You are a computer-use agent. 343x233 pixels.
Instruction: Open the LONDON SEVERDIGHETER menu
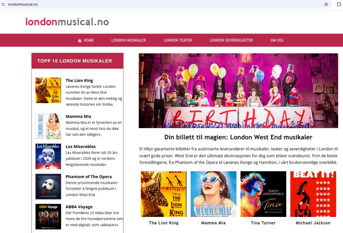(x=231, y=40)
